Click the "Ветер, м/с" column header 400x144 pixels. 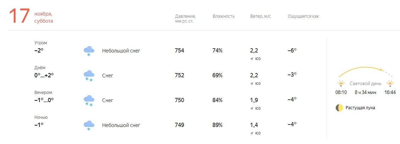[261, 17]
